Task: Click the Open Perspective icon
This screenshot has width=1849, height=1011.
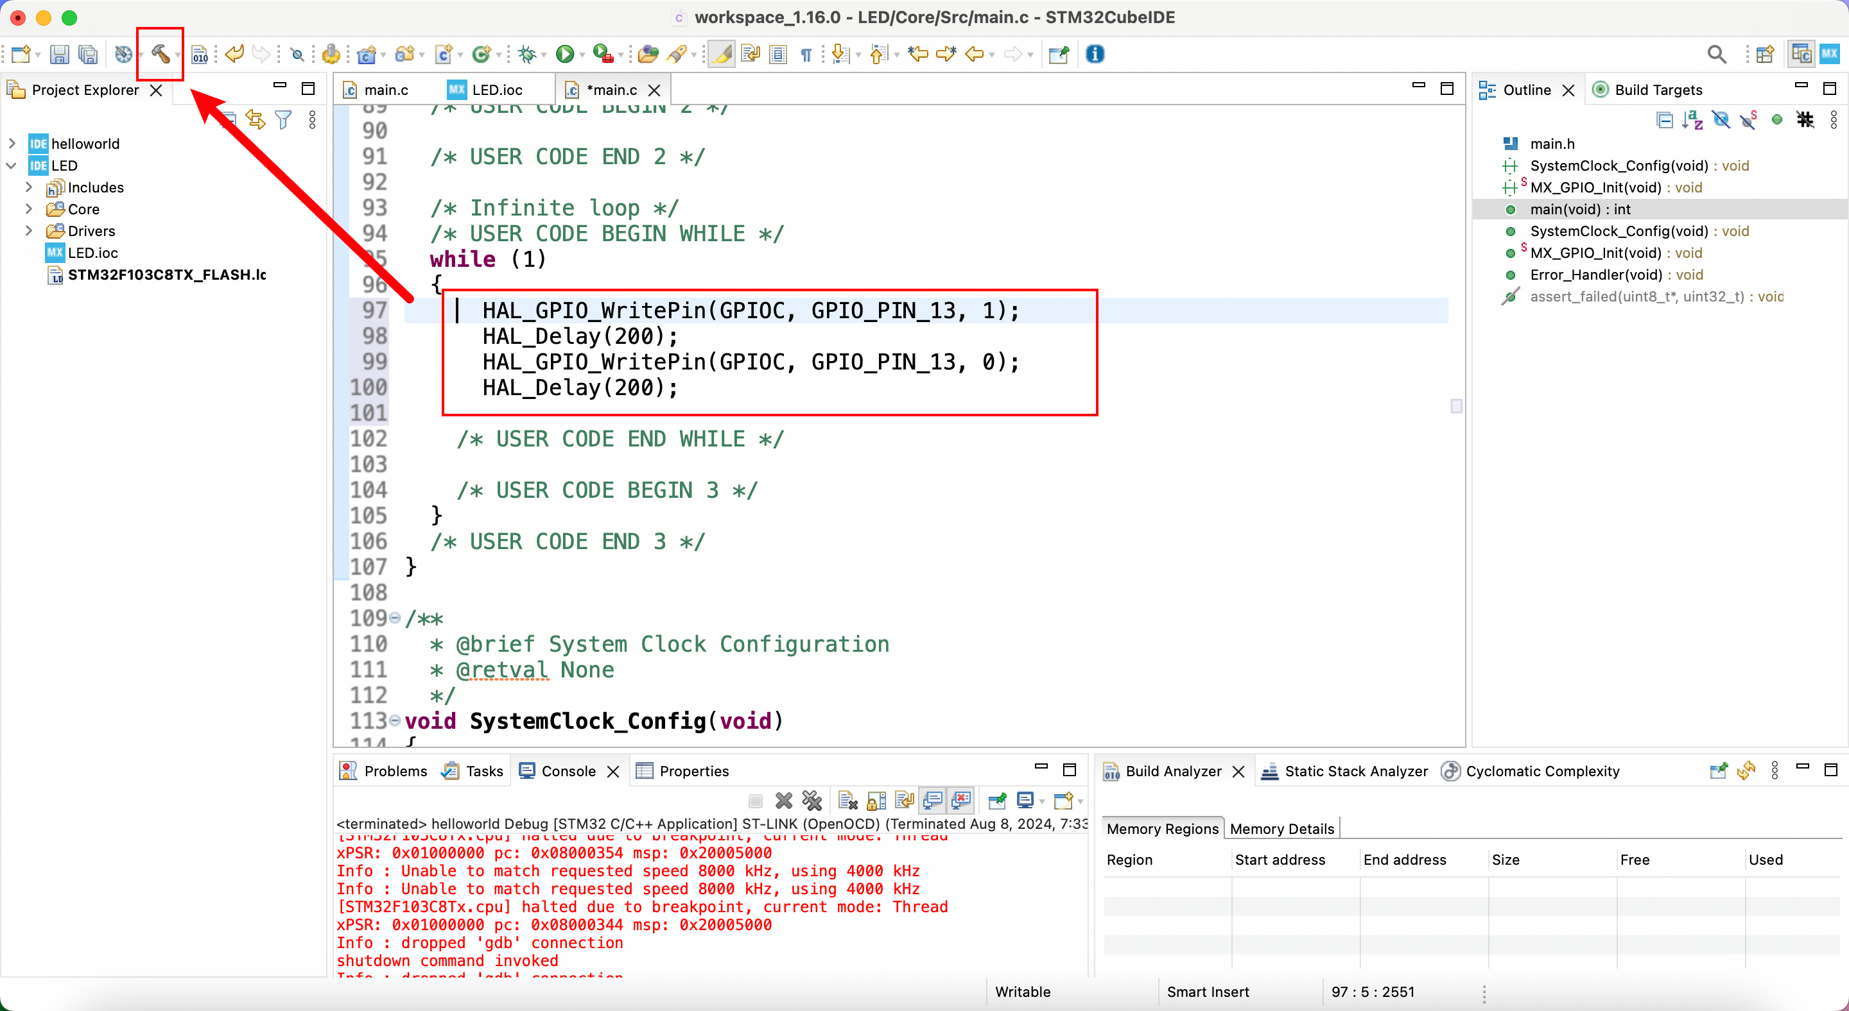Action: (x=1765, y=55)
